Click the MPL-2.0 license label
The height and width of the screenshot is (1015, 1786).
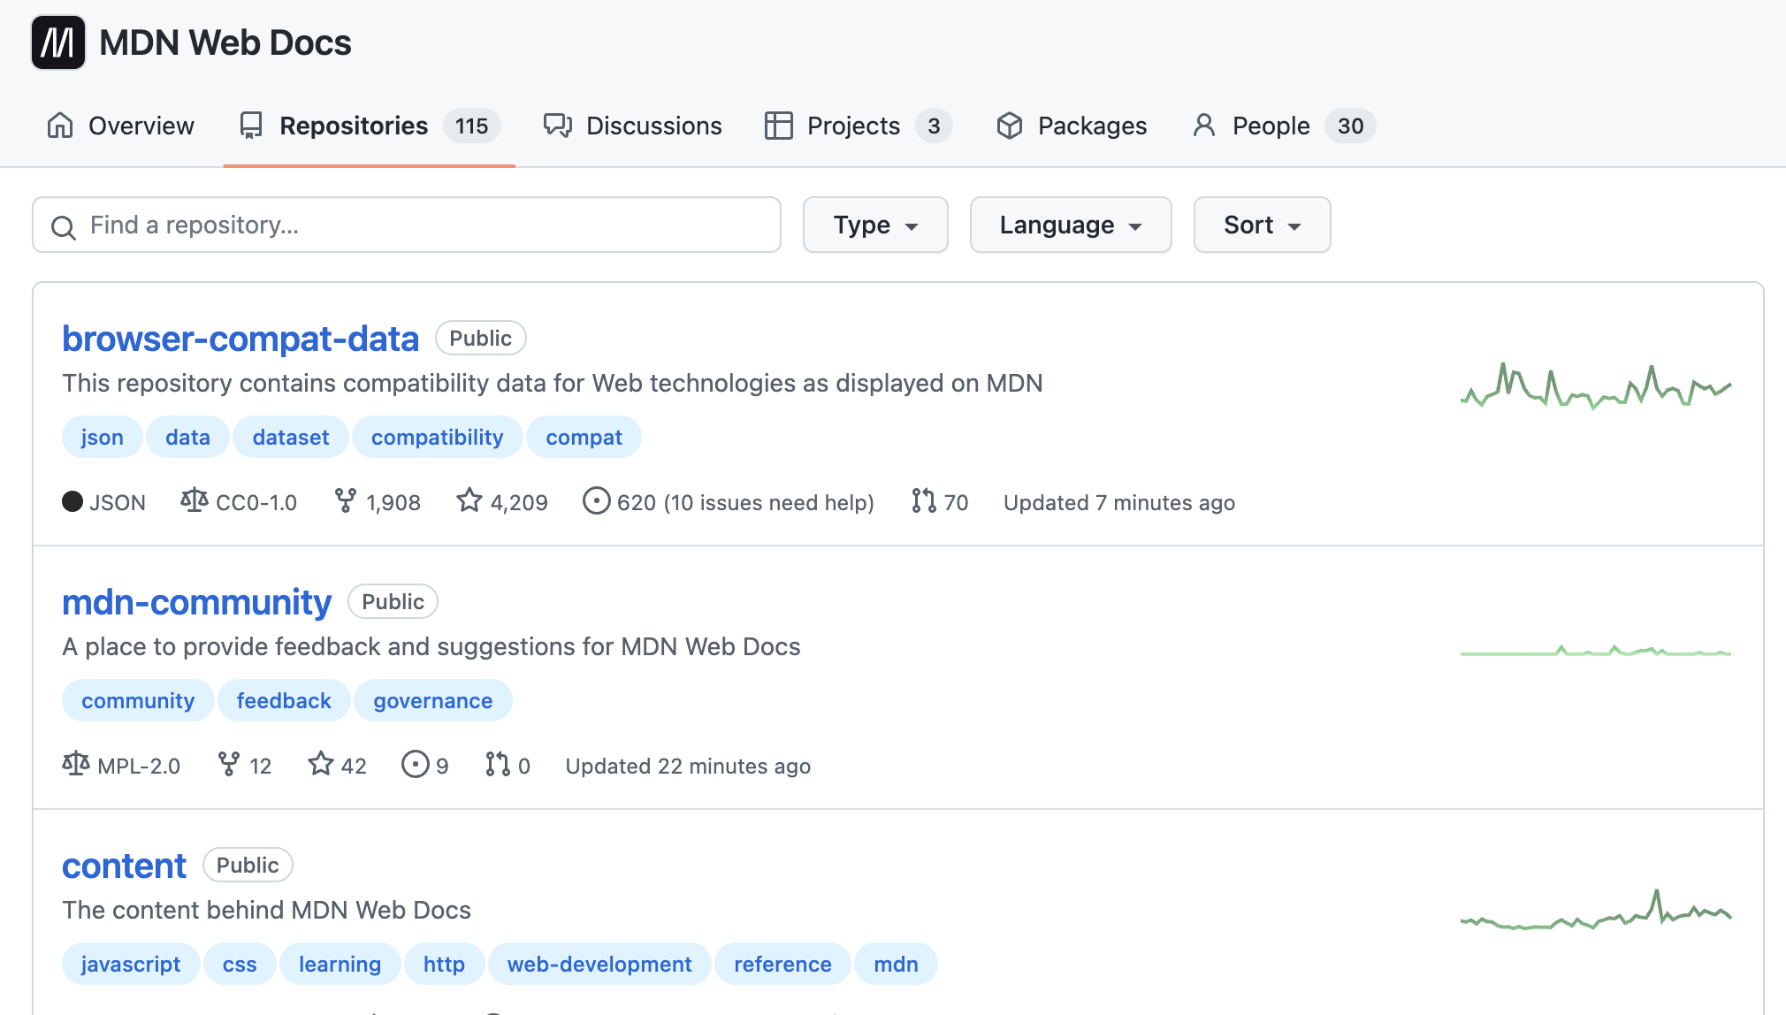point(139,766)
